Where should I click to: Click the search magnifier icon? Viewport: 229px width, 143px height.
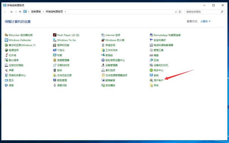(x=222, y=12)
